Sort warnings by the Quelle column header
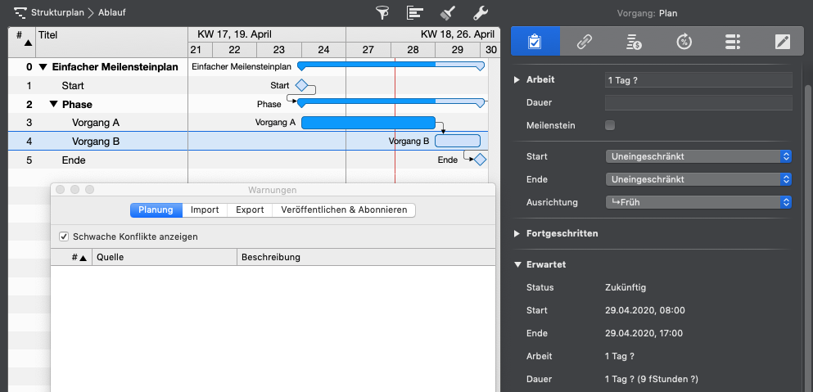813x392 pixels. pyautogui.click(x=164, y=257)
